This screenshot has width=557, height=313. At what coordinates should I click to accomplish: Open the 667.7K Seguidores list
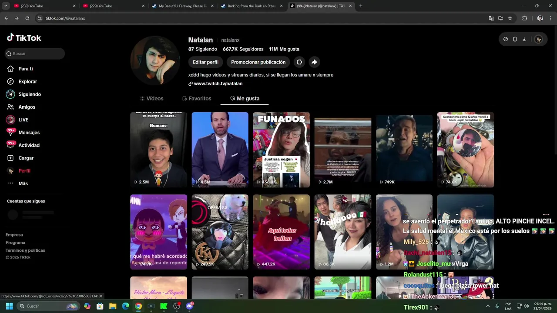coord(243,49)
